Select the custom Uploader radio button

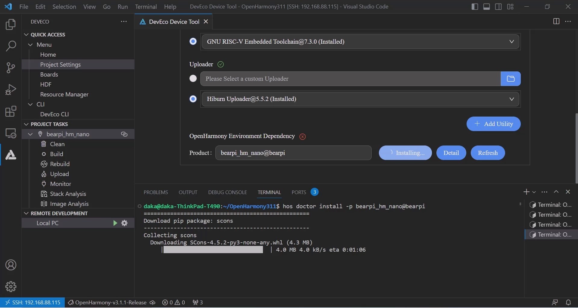pos(193,78)
